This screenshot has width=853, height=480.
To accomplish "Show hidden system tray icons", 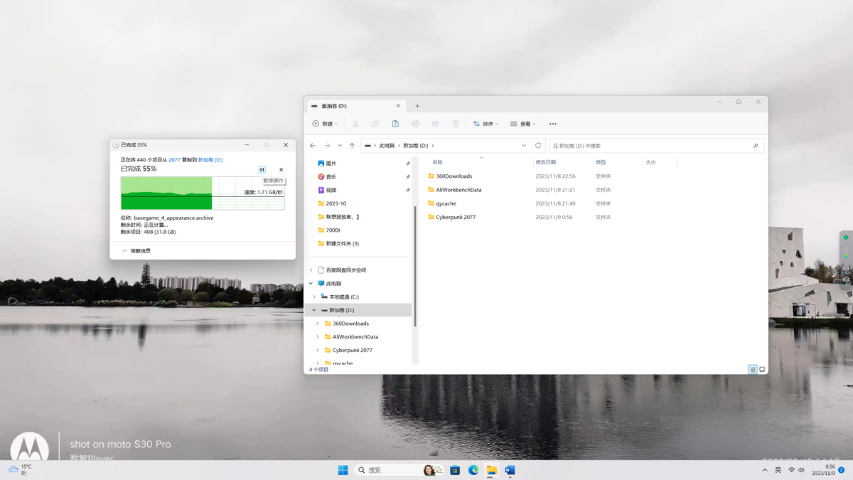I will (x=765, y=470).
